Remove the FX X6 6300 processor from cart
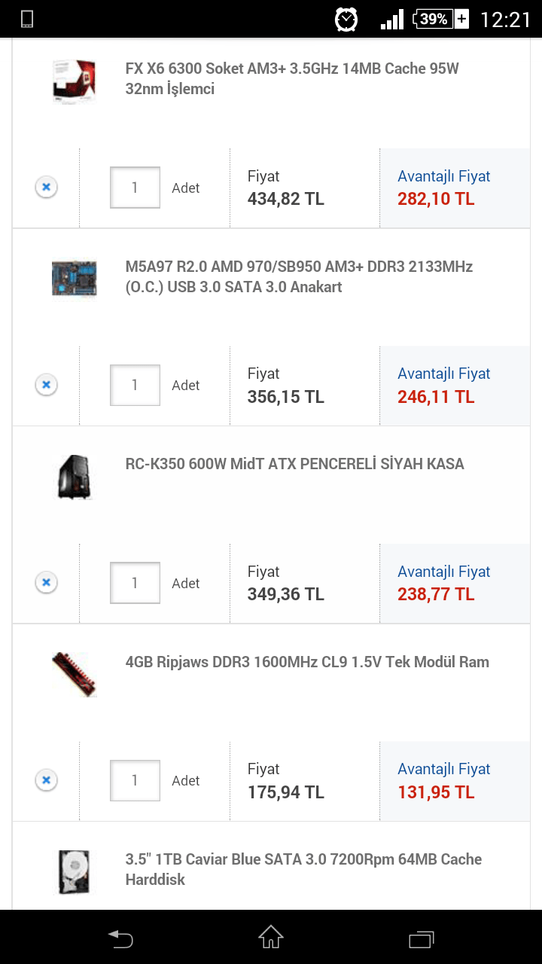 coord(46,187)
